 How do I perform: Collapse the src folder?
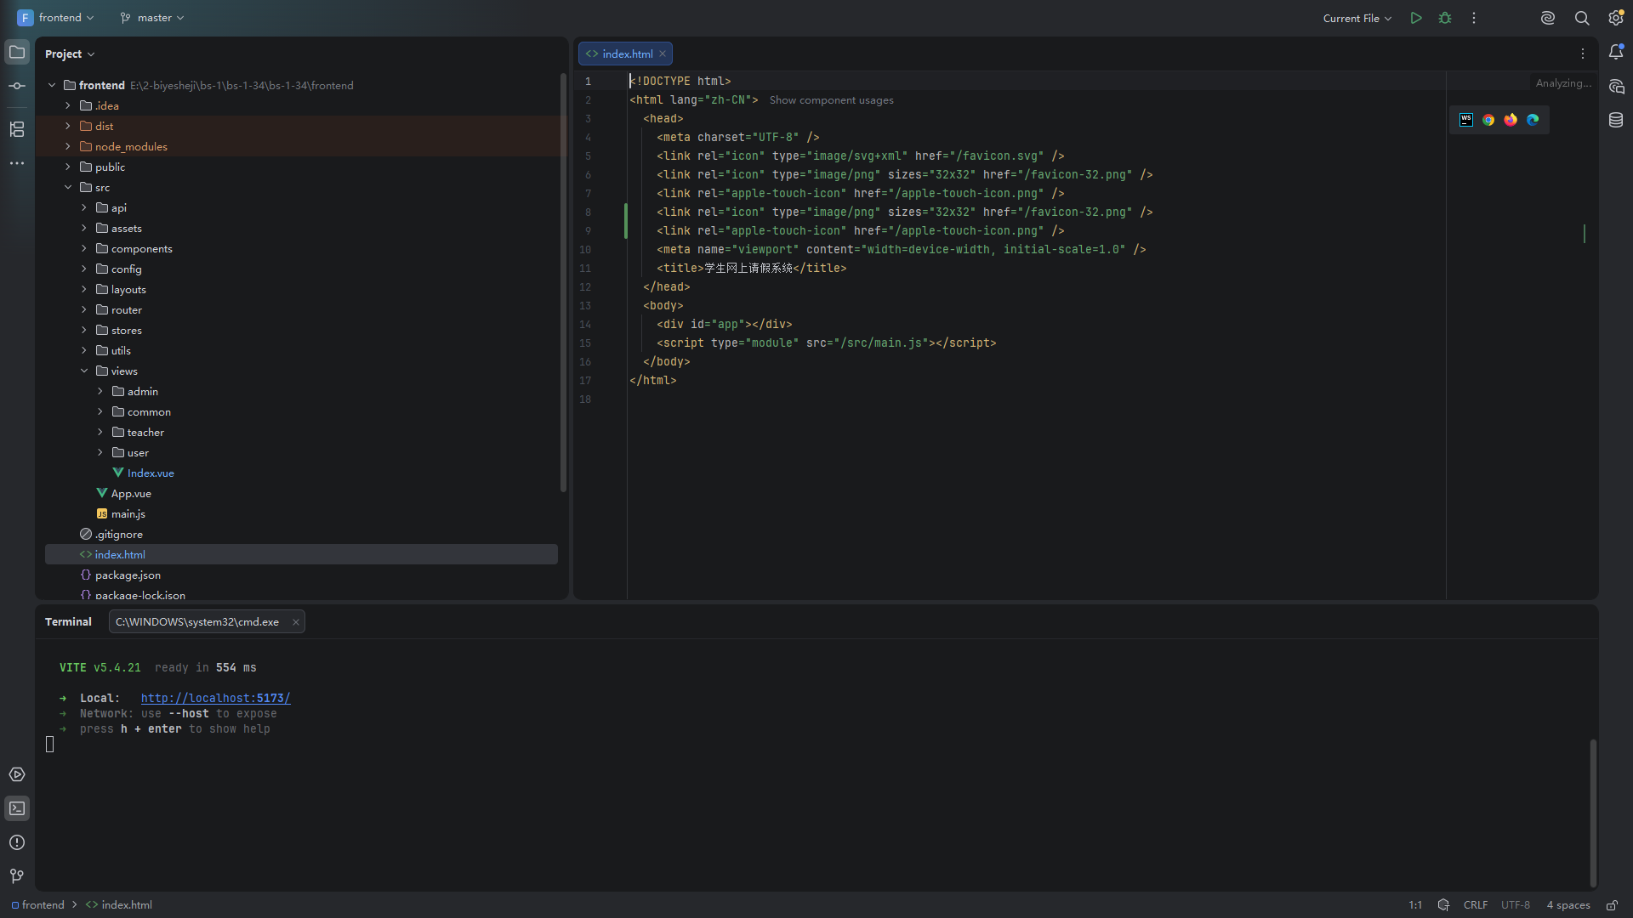point(68,188)
